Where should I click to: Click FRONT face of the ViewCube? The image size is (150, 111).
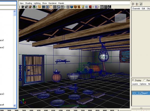pyautogui.click(x=117, y=18)
